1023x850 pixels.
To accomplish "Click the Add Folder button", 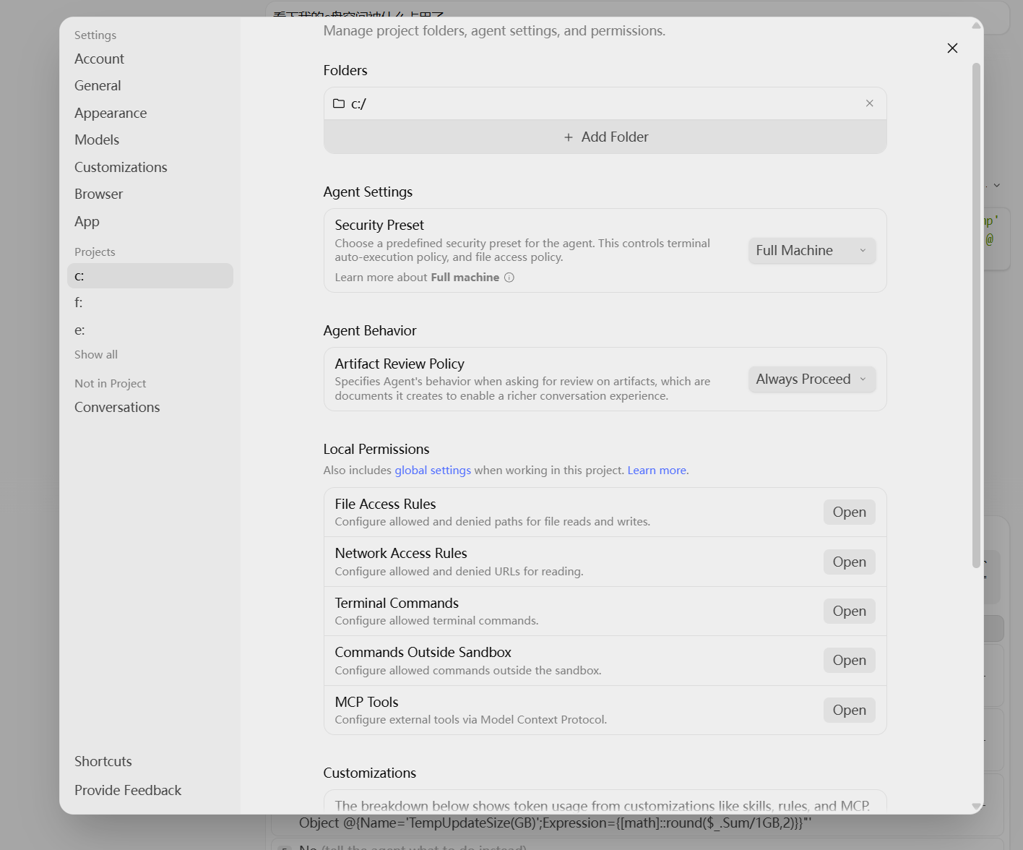I will pos(605,137).
